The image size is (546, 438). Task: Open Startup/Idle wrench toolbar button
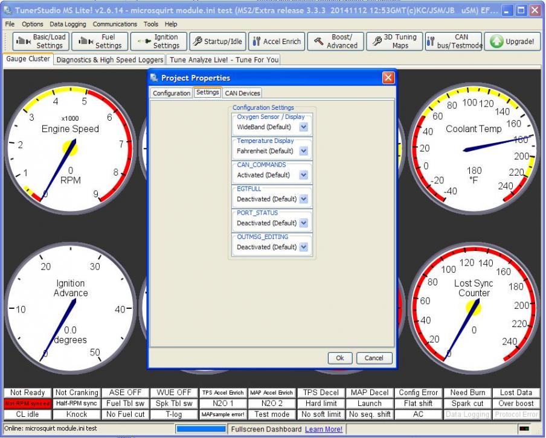217,41
